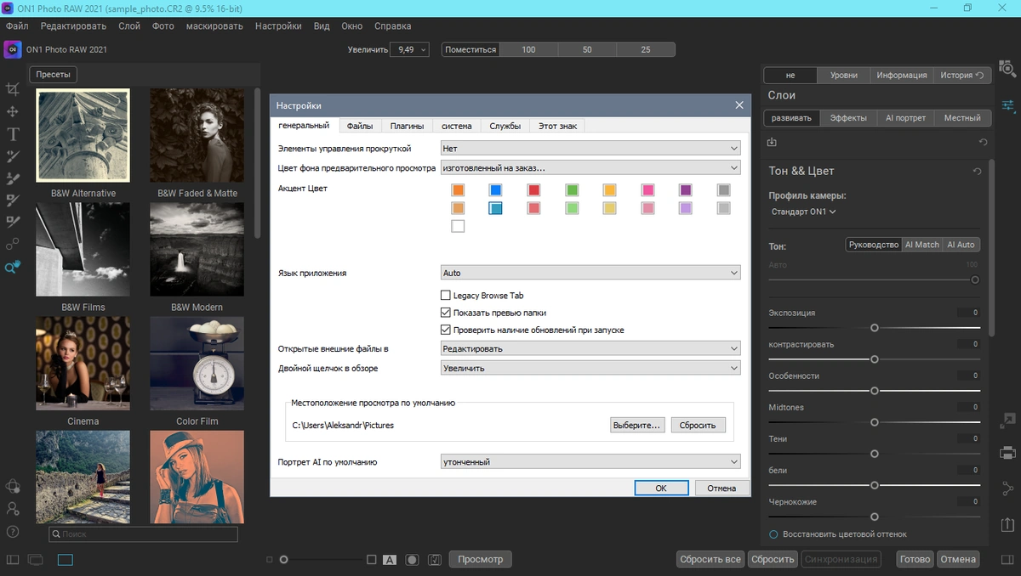Toggle the left panel visibility icon
The width and height of the screenshot is (1021, 576).
click(x=12, y=560)
